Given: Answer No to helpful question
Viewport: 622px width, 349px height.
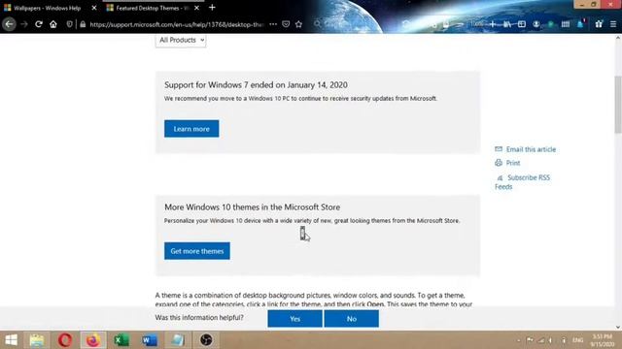Looking at the screenshot, I should tap(352, 319).
